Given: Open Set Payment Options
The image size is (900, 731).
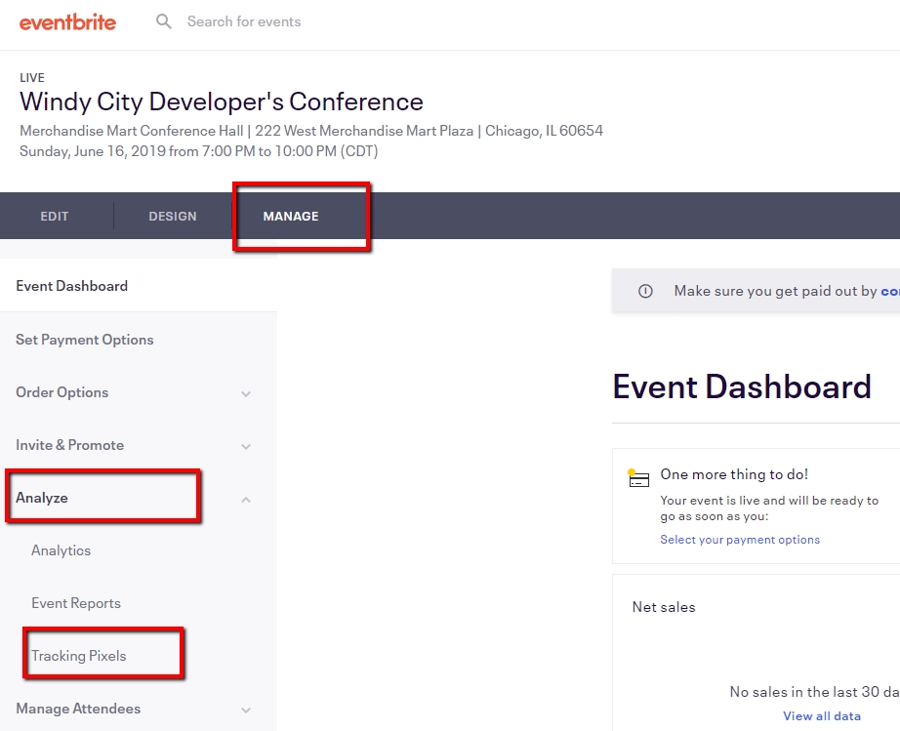Looking at the screenshot, I should (84, 340).
